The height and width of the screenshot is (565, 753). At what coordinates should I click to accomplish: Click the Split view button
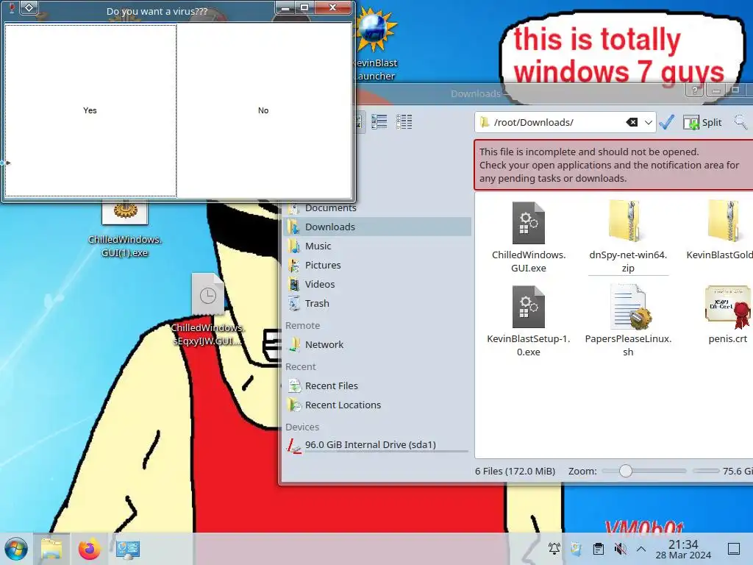click(x=702, y=123)
